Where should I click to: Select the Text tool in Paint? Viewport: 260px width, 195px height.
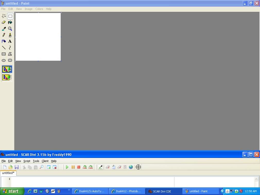[x=10, y=41]
